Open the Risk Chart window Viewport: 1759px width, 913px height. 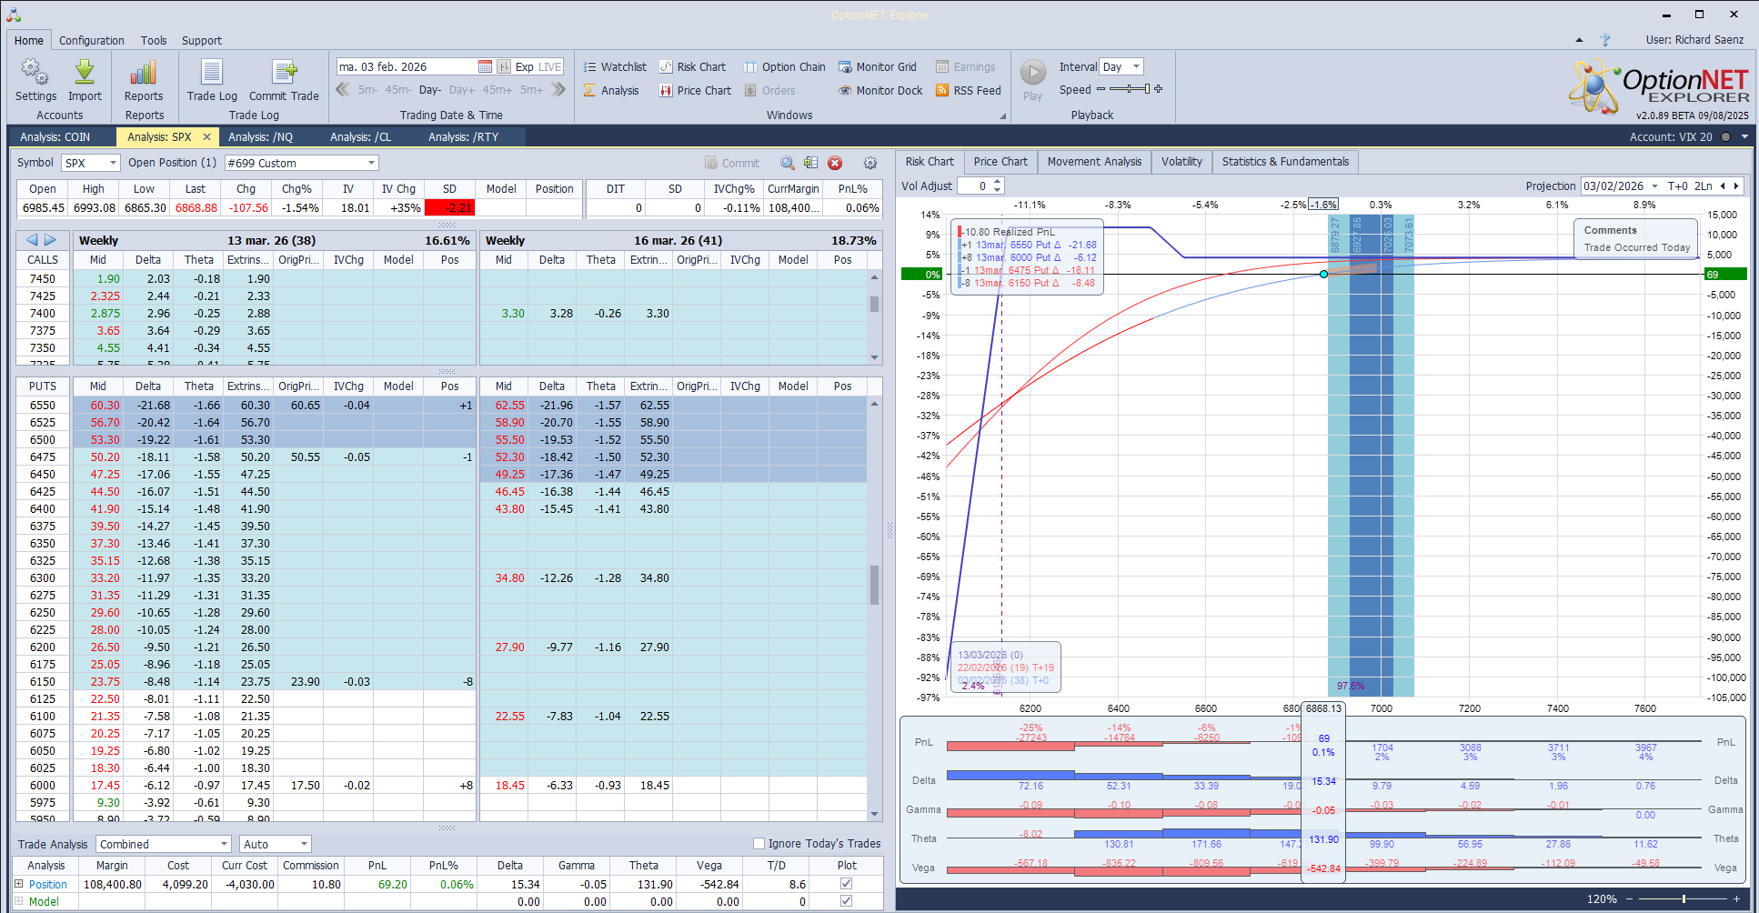tap(692, 66)
